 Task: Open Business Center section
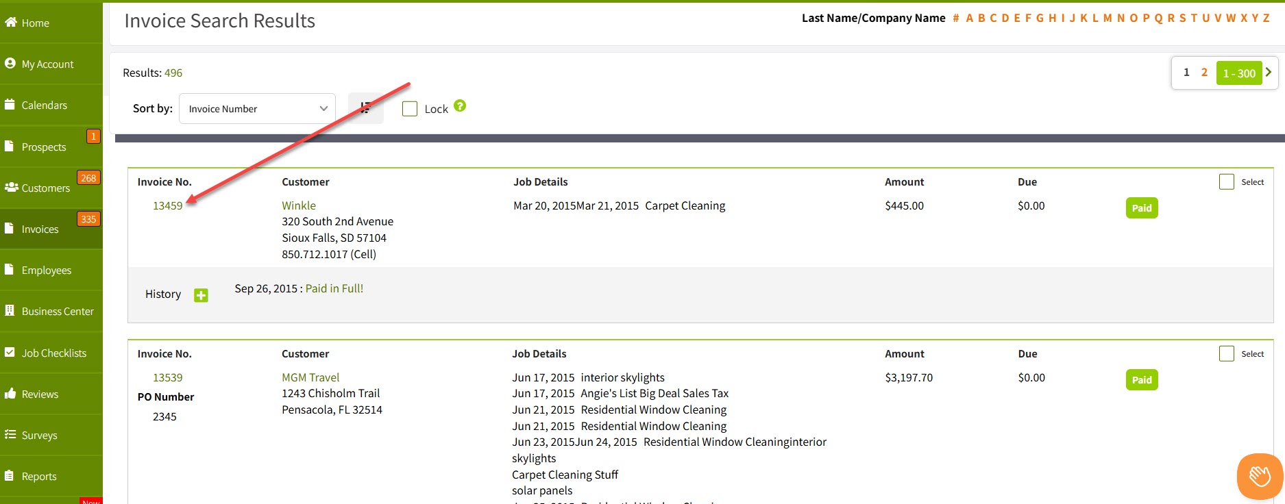[51, 311]
